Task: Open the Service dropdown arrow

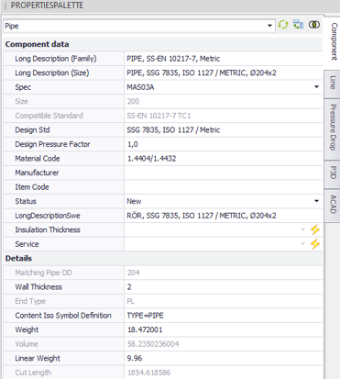Action: 303,244
